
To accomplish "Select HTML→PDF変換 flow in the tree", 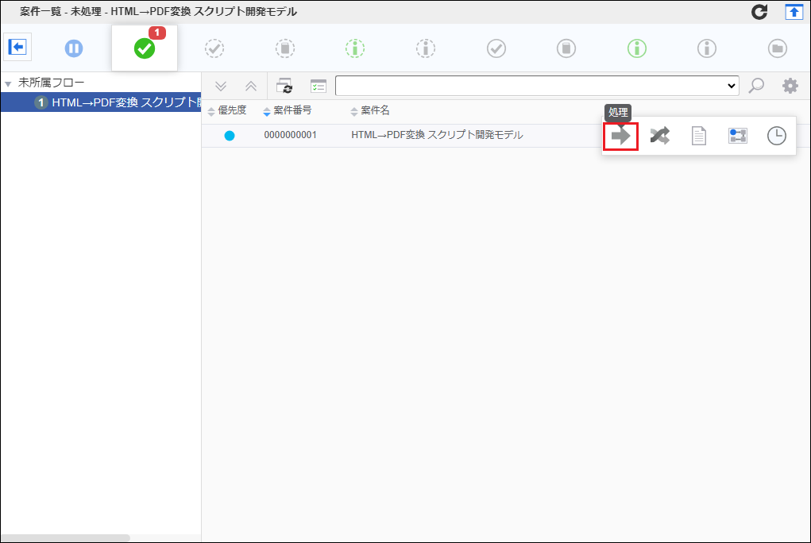I will [x=101, y=102].
